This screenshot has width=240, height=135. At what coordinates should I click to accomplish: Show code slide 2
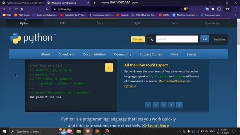[156, 105]
